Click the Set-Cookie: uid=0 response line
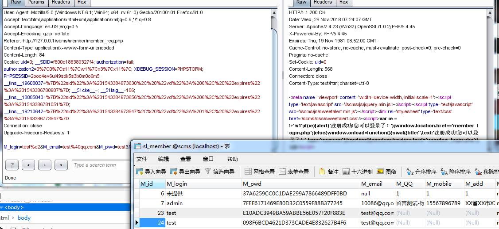The width and height of the screenshot is (499, 229). coord(308,62)
